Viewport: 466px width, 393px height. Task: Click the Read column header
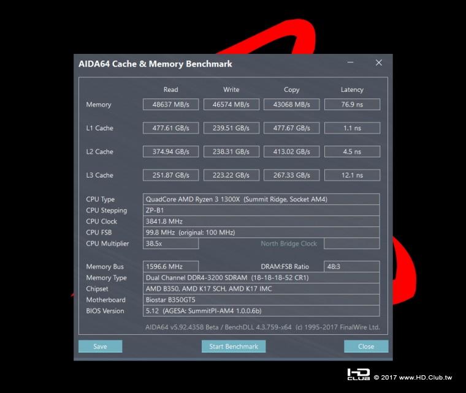point(171,89)
